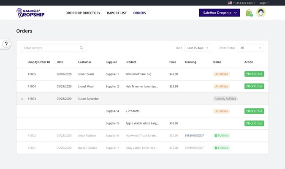Select the Orders nav item
This screenshot has width=285, height=169.
coord(140,13)
